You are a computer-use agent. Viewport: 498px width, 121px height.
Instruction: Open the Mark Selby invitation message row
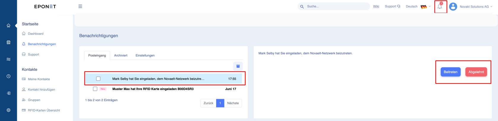coord(164,79)
